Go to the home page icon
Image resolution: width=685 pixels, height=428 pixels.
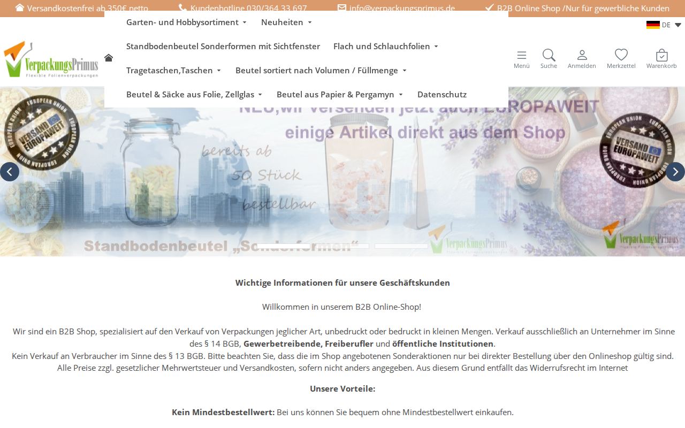[x=109, y=58]
